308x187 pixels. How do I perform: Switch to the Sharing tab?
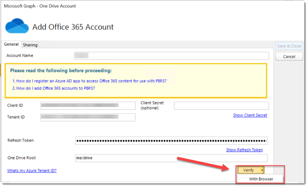coord(30,45)
